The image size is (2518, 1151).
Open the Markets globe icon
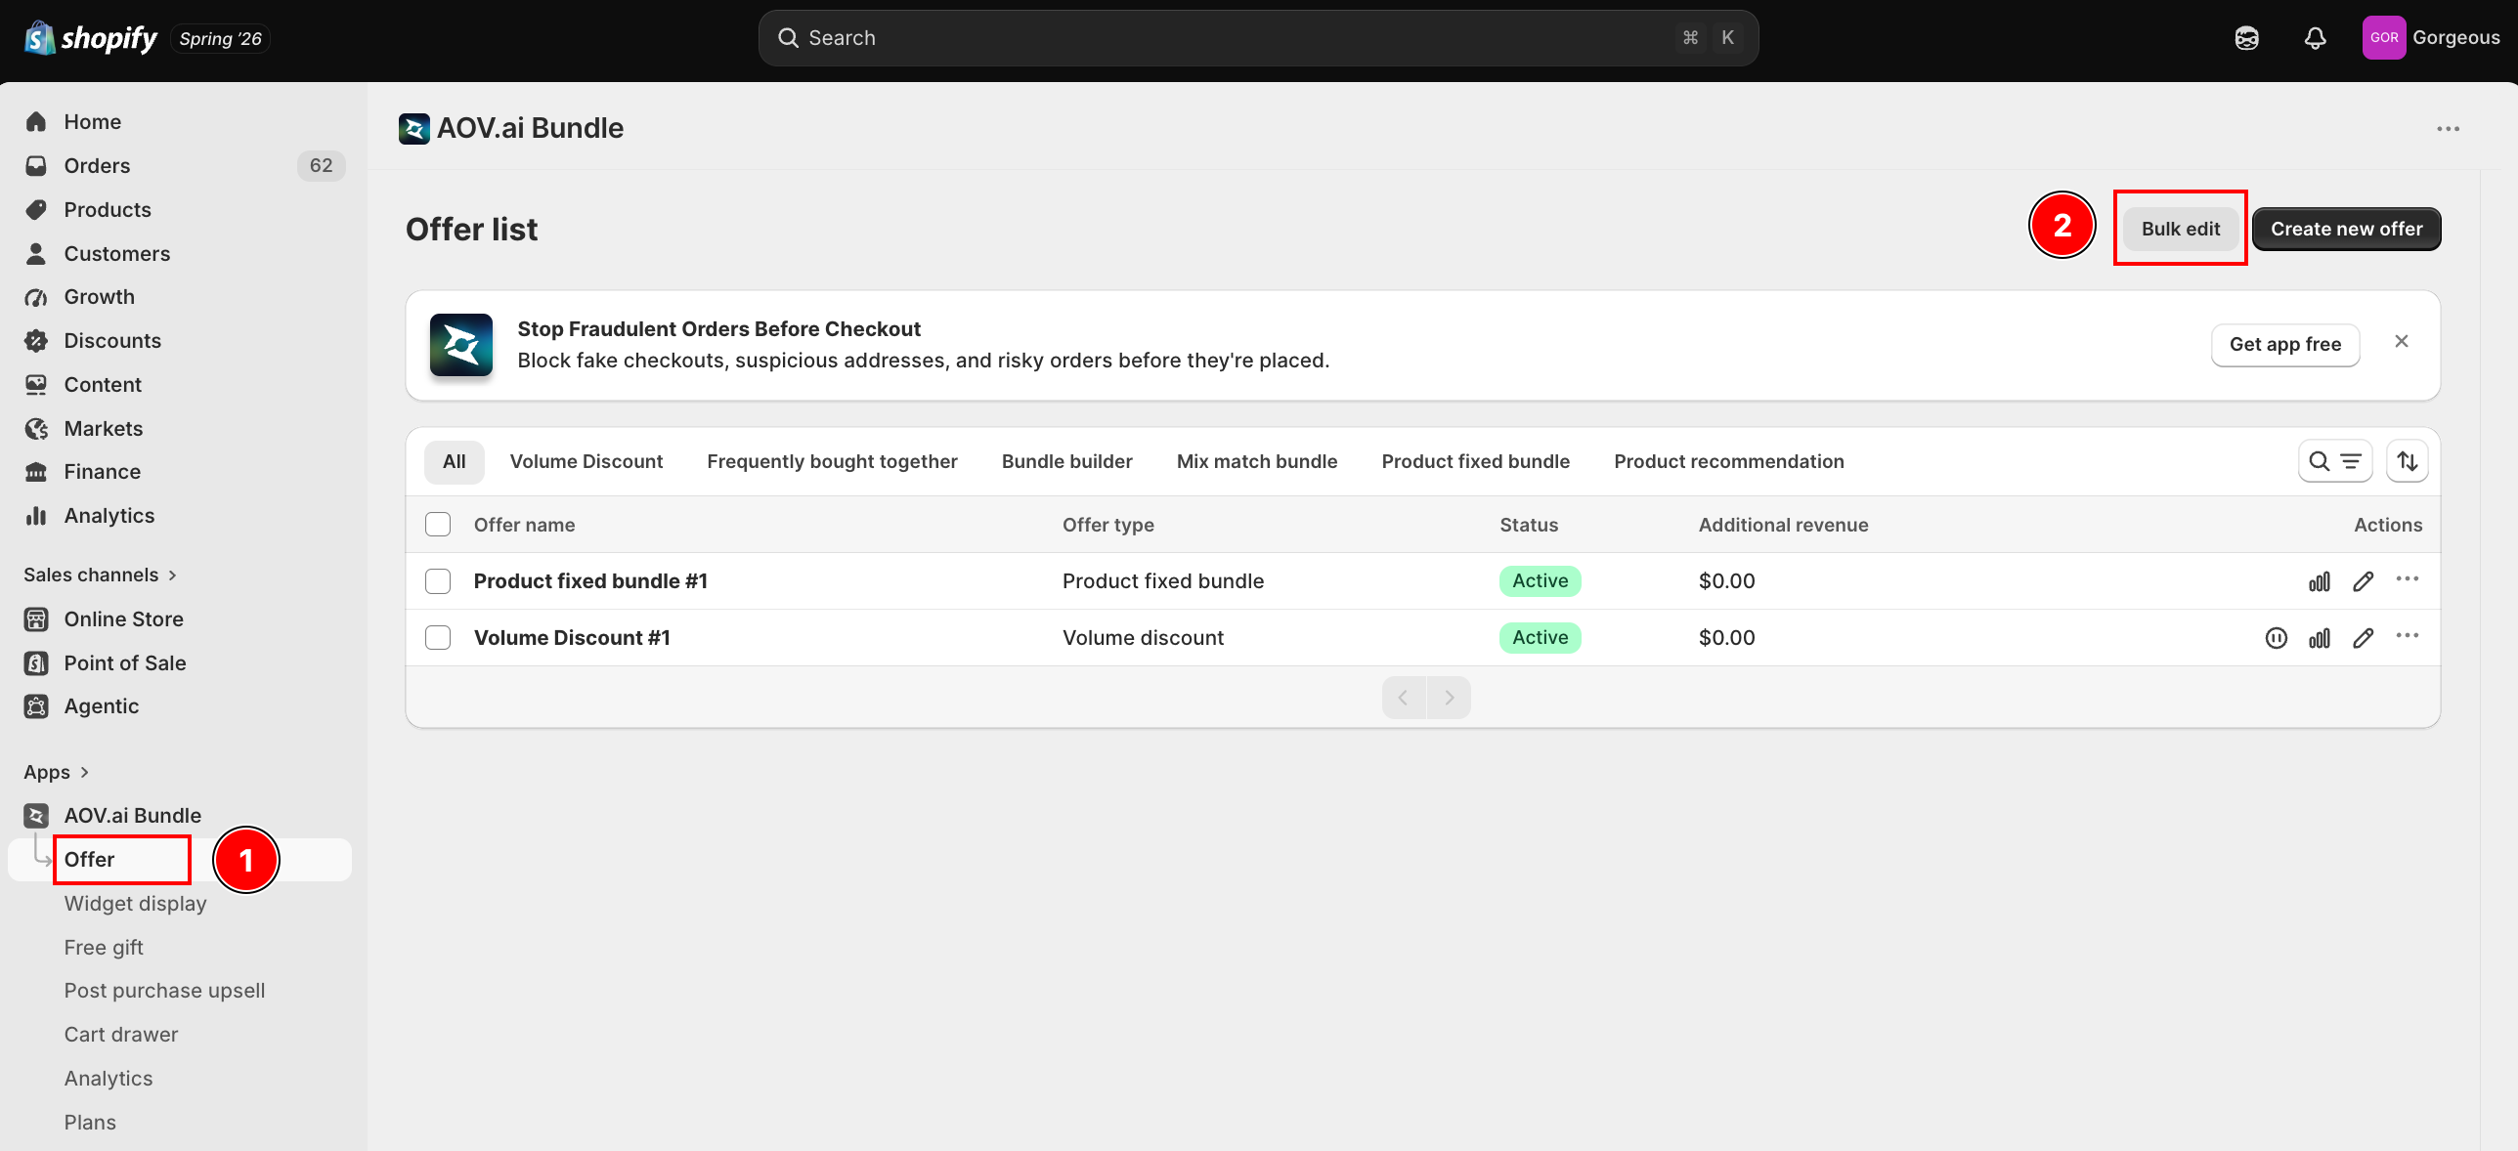click(x=36, y=429)
